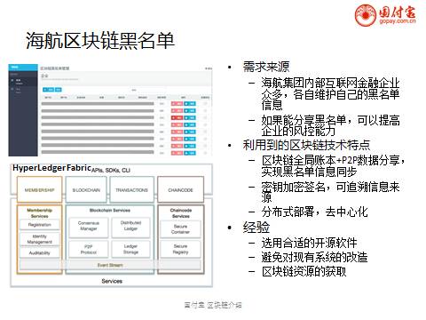The width and height of the screenshot is (426, 320).
Task: Select the bullet 避免对现有系统的改造
Action: click(x=314, y=257)
